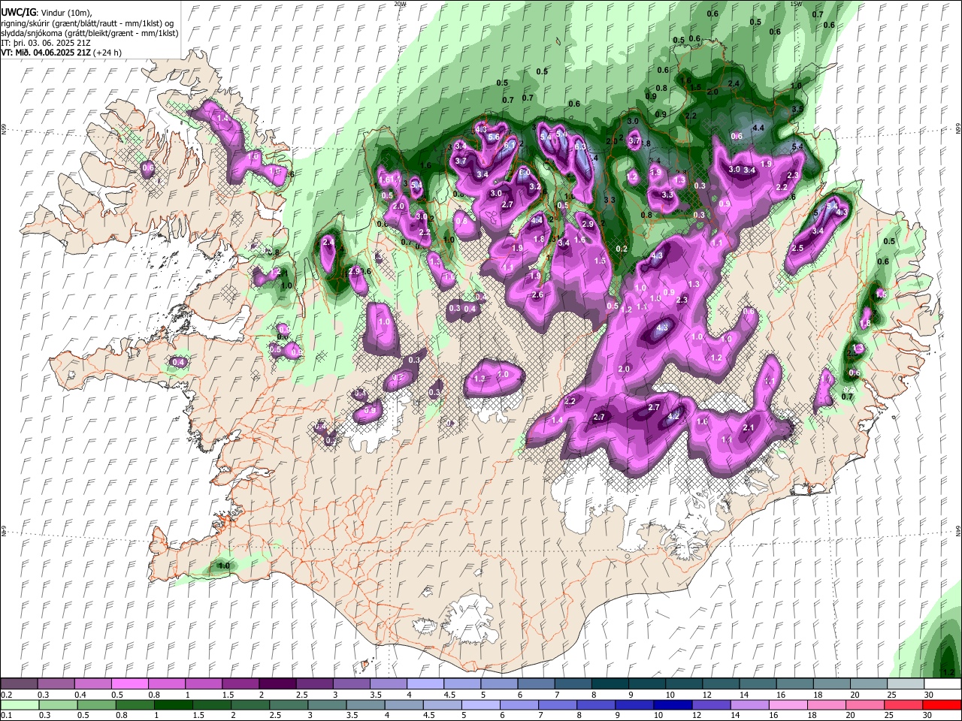Screen dimensions: 962x721
Task: Click the 'rigning/skúrir' line in the title box
Action: [x=87, y=23]
